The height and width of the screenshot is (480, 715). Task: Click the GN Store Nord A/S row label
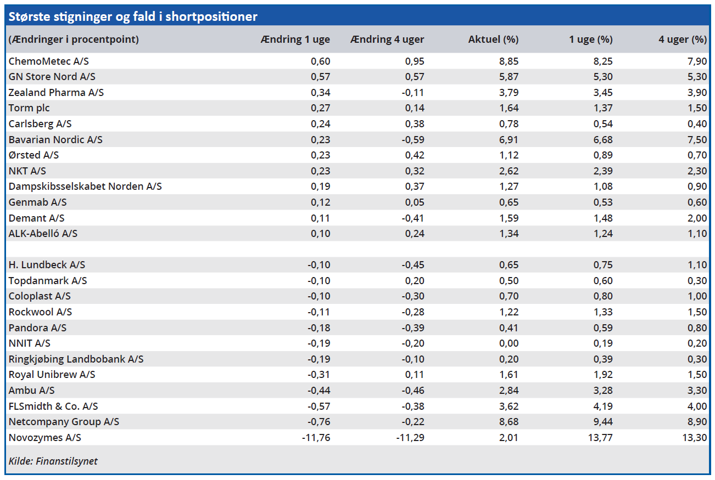52,77
